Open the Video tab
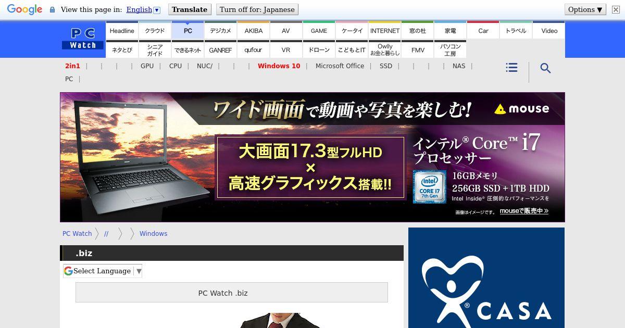625x328 pixels. pyautogui.click(x=549, y=30)
